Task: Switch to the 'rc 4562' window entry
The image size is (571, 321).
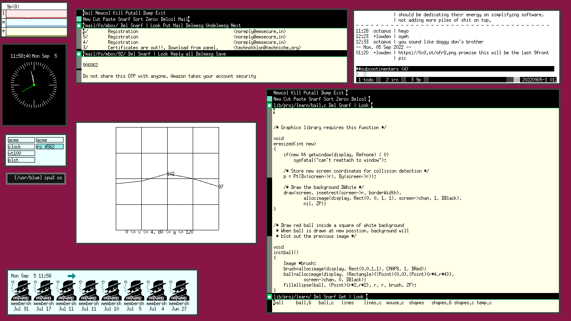Action: [50, 147]
